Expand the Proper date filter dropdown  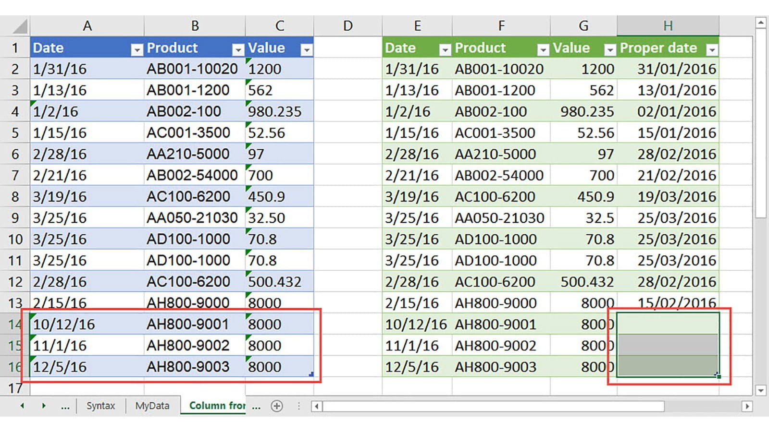click(x=712, y=49)
